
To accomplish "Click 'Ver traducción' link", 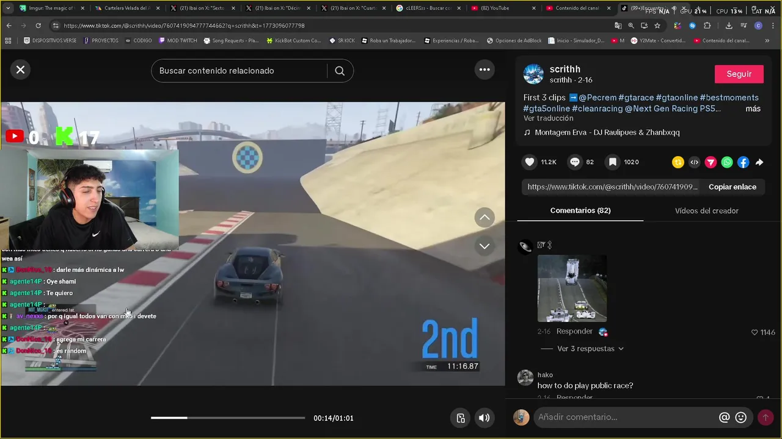I will point(549,118).
